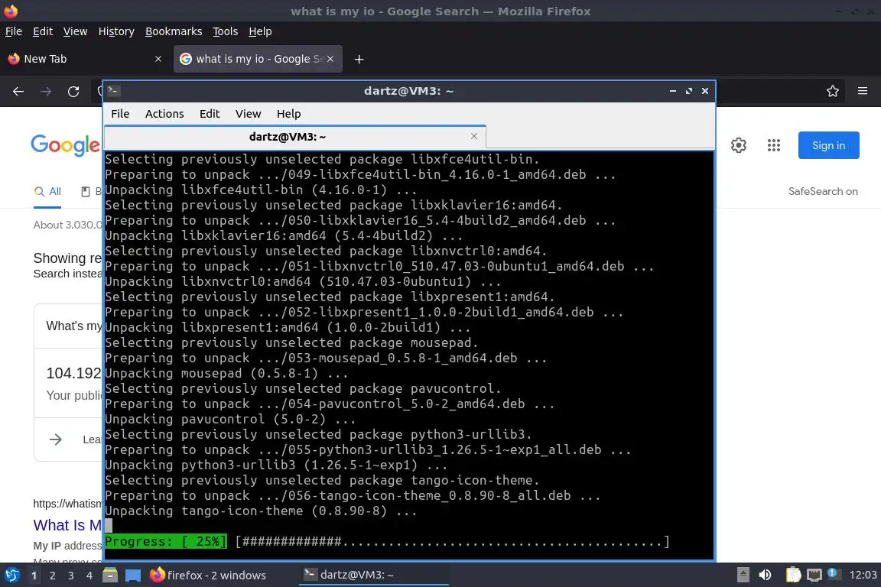This screenshot has height=587, width=881.
Task: Switch to the New Tab browser tab
Action: pos(86,59)
